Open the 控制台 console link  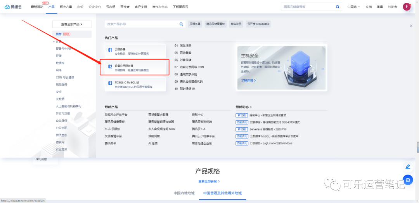tap(393, 7)
